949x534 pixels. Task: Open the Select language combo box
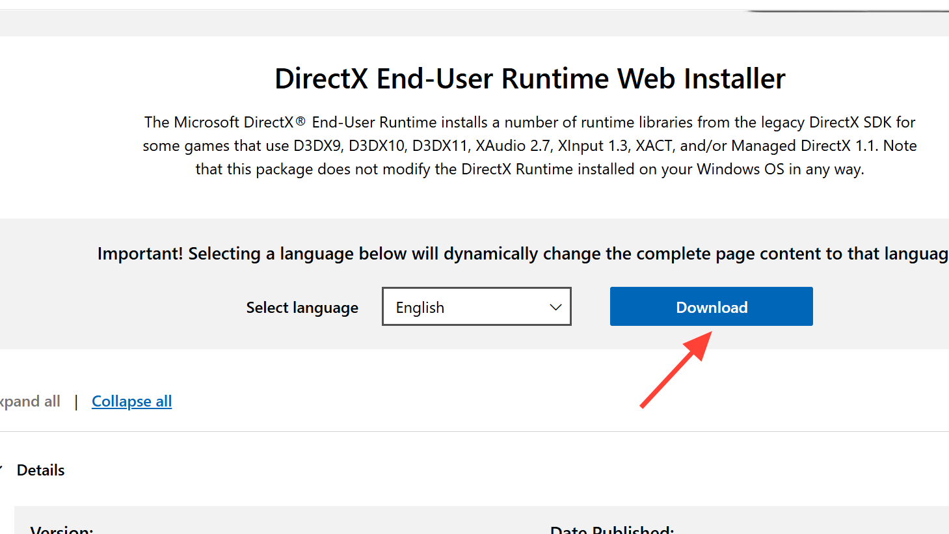[476, 307]
